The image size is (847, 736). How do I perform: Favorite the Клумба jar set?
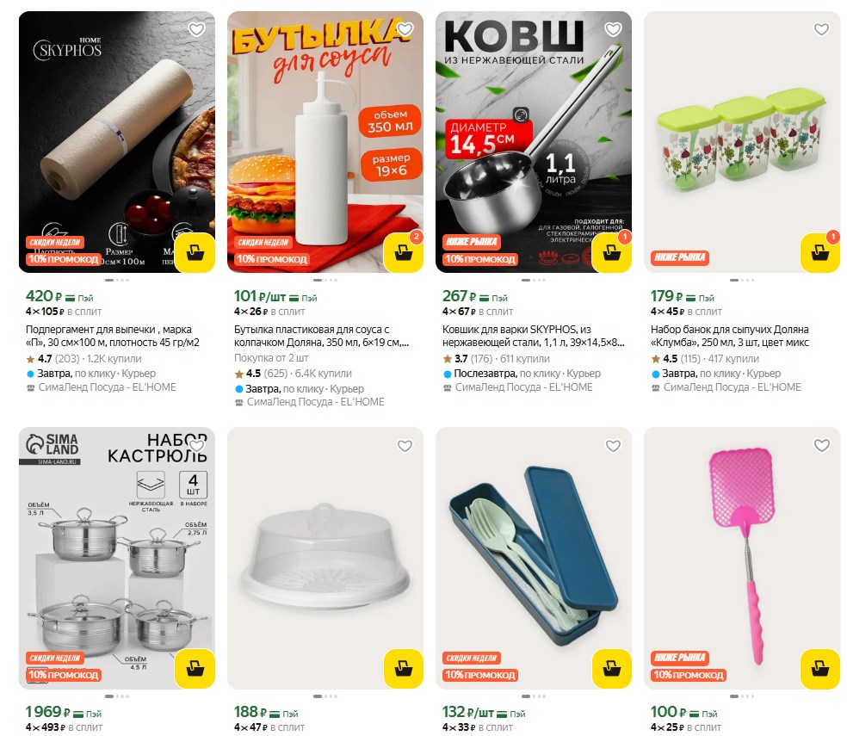coord(822,29)
